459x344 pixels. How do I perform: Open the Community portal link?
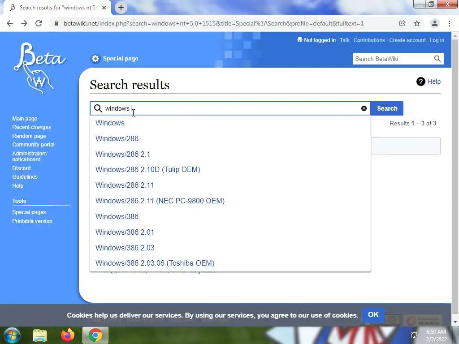[33, 145]
